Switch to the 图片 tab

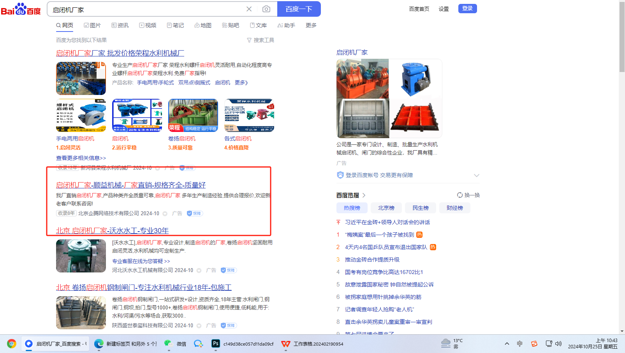pyautogui.click(x=92, y=25)
